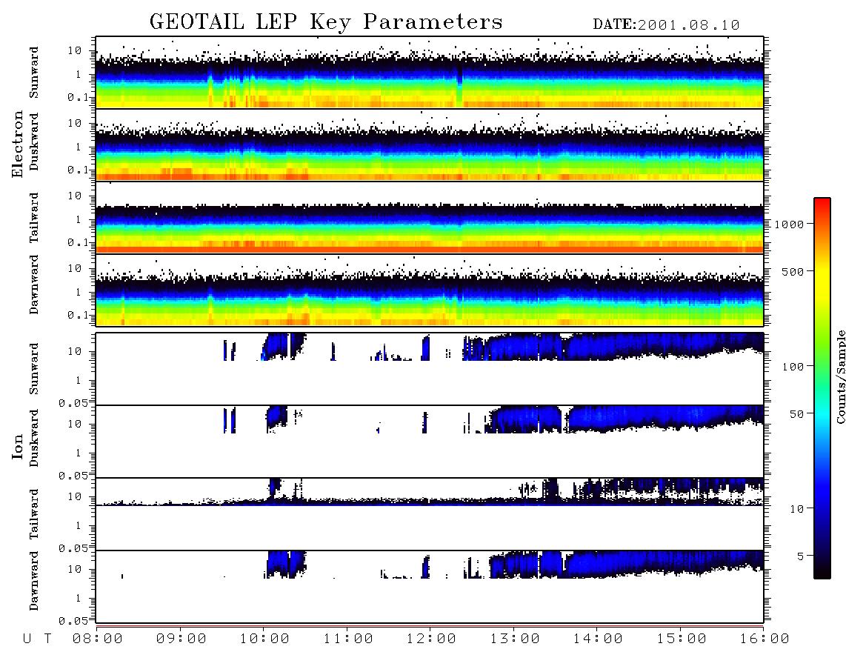Click the 'U T' time axis label

(37, 639)
